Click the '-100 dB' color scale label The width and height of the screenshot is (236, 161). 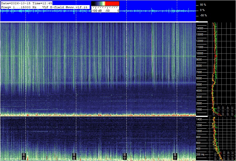pos(97,11)
